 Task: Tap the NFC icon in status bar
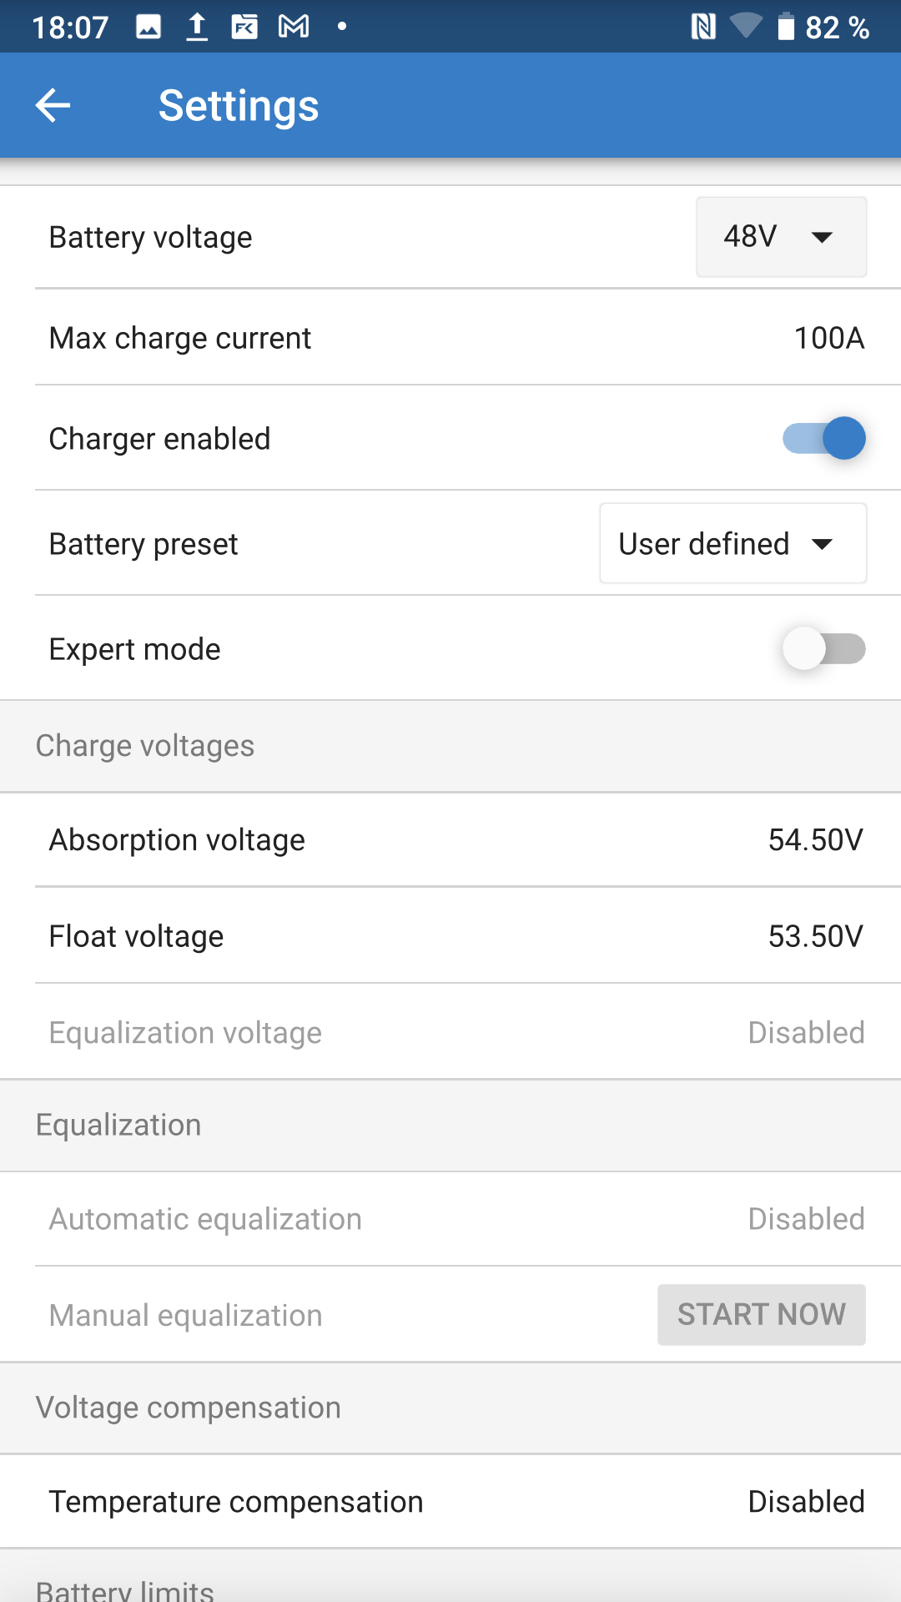(x=703, y=27)
